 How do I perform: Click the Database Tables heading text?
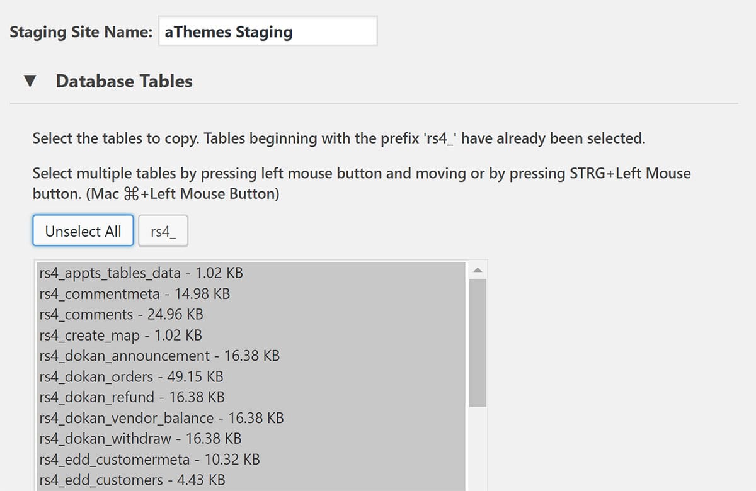pos(123,81)
